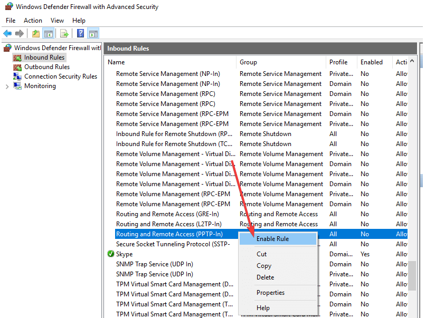Choose Cut in the context menu

click(278, 254)
